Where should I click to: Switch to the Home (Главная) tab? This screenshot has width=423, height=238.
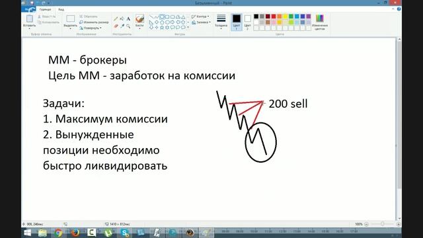(45, 9)
